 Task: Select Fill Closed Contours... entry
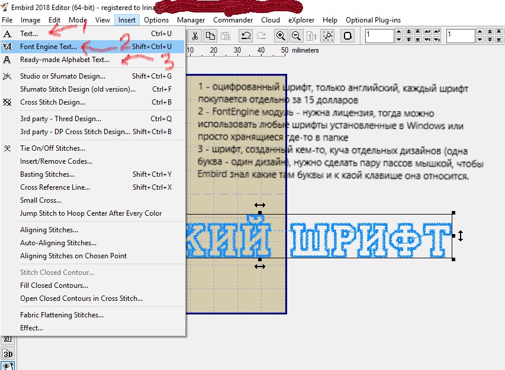(x=93, y=285)
